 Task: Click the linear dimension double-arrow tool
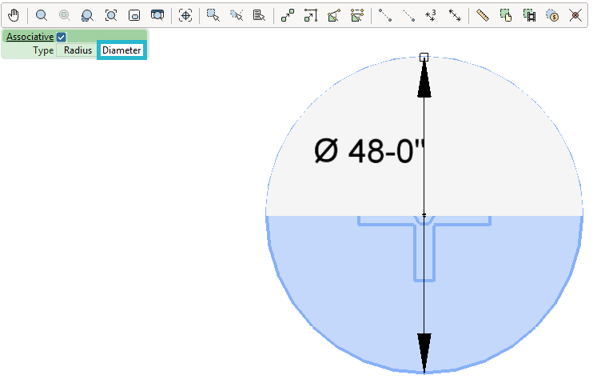455,15
